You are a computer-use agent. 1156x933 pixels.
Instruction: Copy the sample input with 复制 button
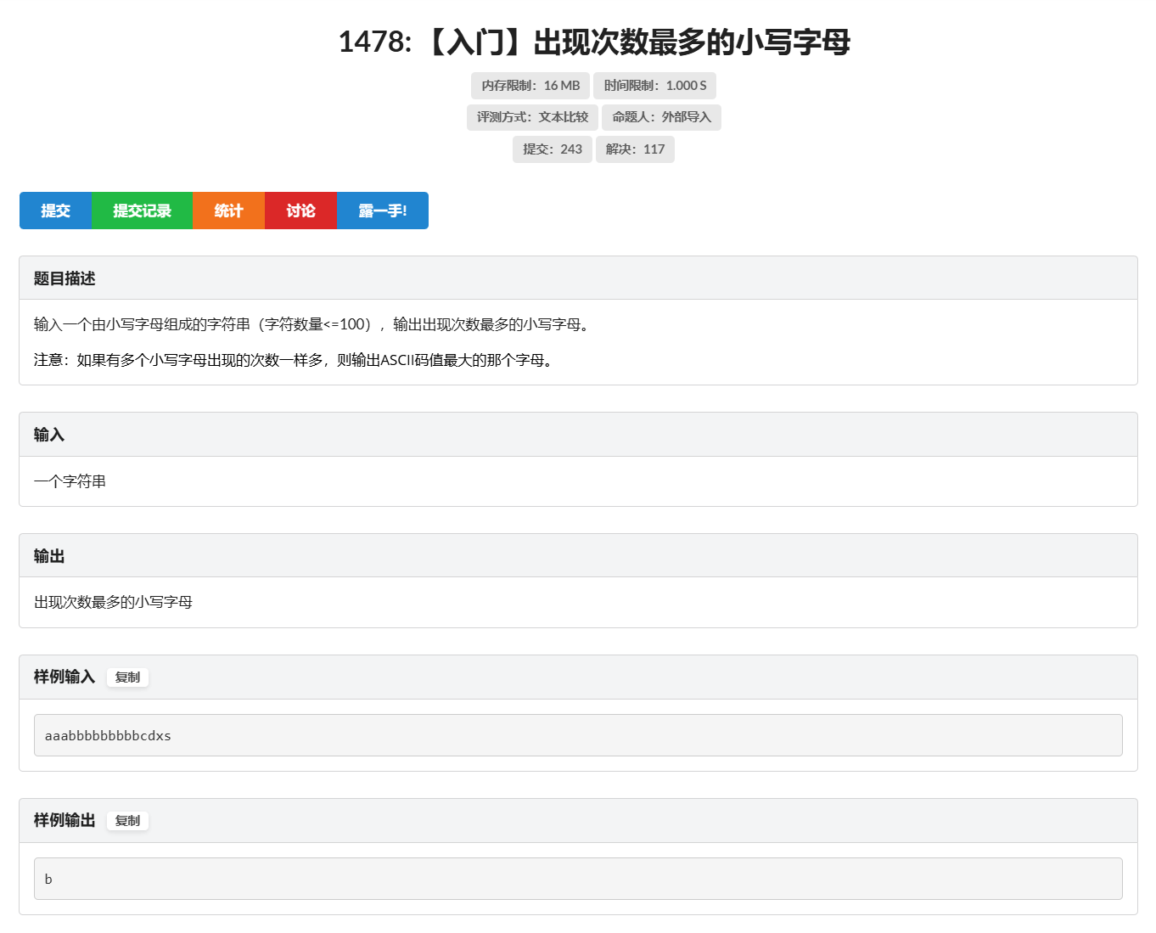(x=127, y=677)
